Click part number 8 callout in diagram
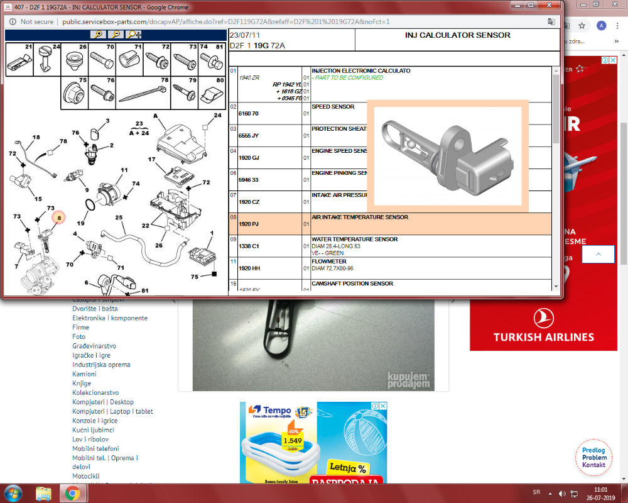 pos(59,218)
